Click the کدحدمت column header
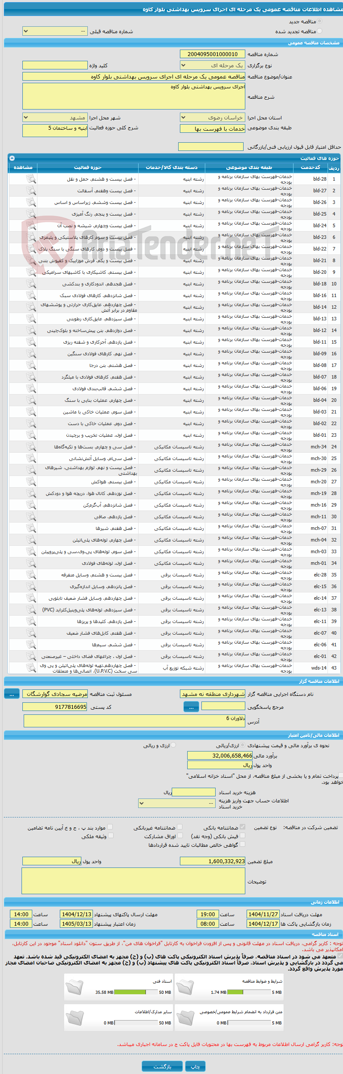The height and width of the screenshot is (1074, 343). pyautogui.click(x=310, y=167)
